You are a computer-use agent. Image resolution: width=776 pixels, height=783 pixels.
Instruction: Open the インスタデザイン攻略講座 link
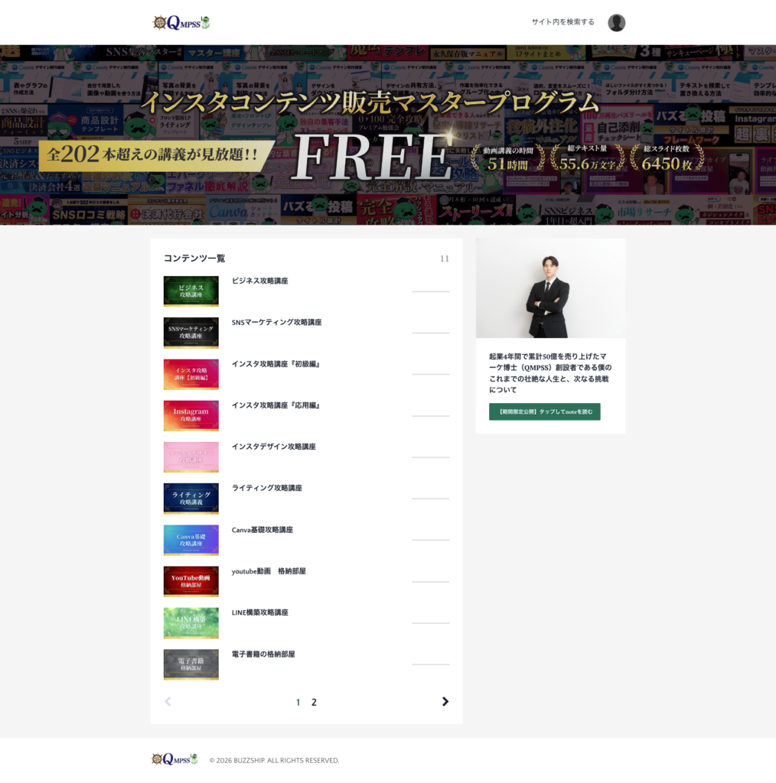pos(273,447)
